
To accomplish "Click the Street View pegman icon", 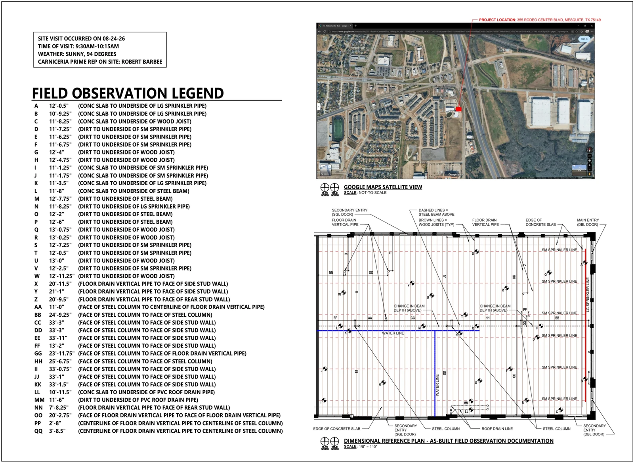I will 590,174.
